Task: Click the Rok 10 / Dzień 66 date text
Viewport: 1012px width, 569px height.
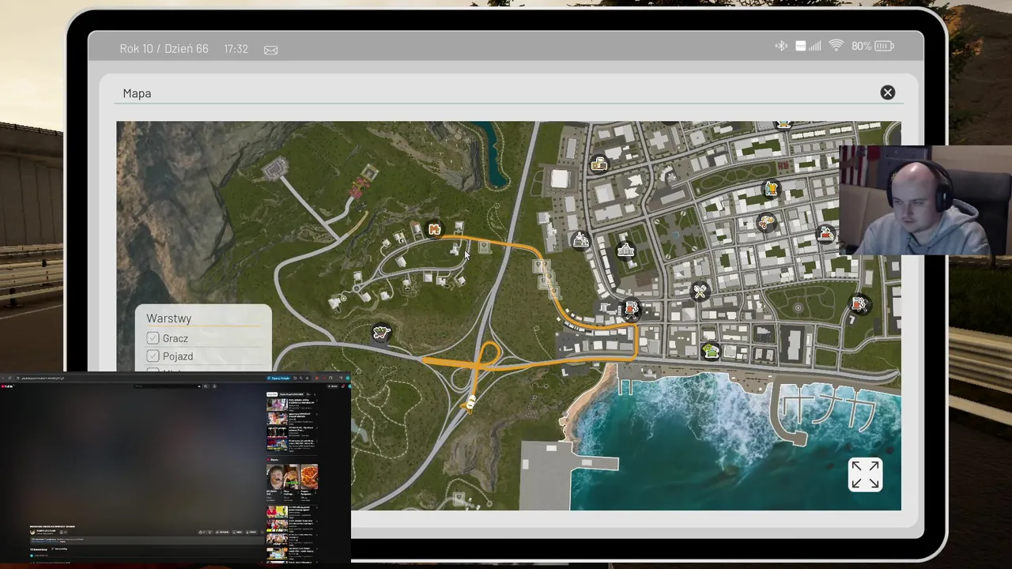Action: pyautogui.click(x=164, y=49)
